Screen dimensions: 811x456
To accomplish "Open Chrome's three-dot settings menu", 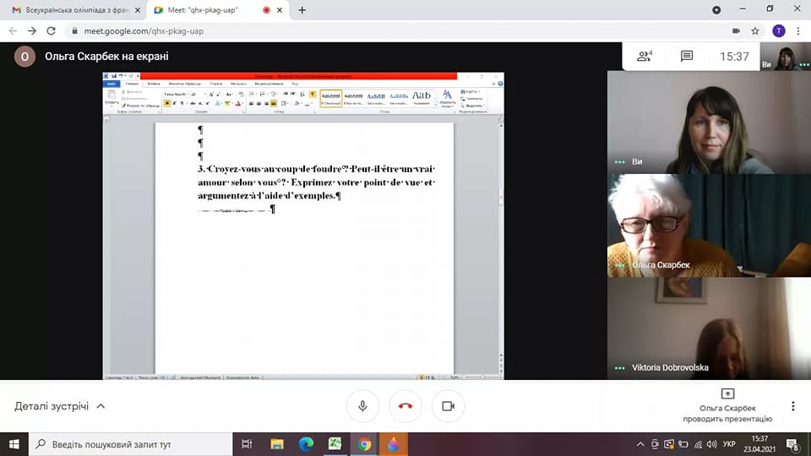I will point(798,31).
